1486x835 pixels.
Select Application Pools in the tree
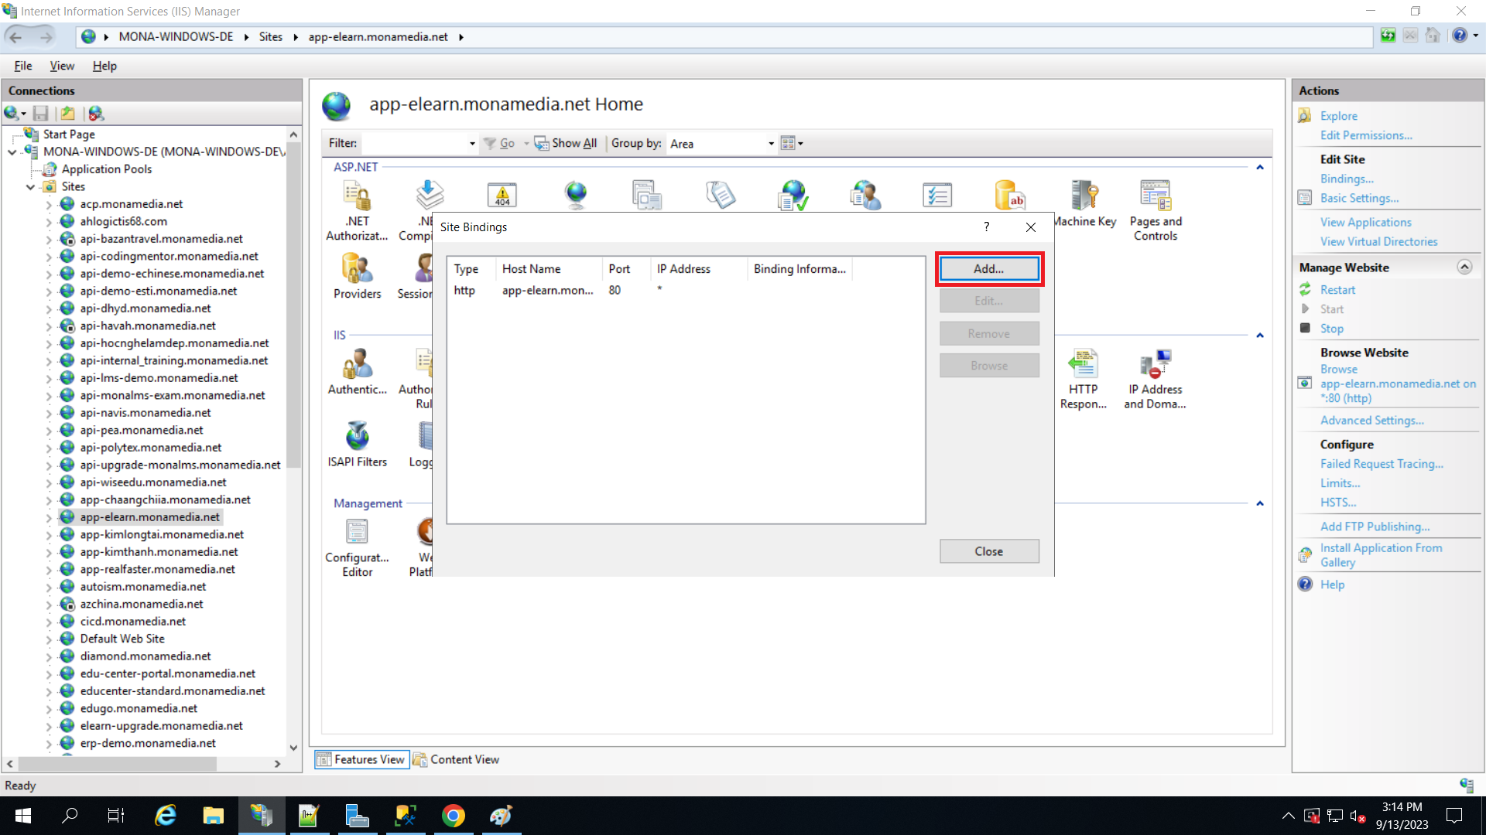107,169
